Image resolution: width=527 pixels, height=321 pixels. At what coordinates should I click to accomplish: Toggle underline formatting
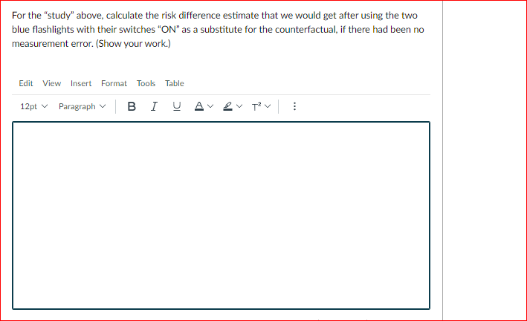[x=176, y=106]
